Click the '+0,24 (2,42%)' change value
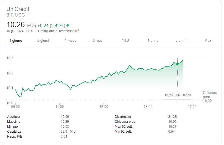This screenshot has width=224, height=145. coord(51,26)
